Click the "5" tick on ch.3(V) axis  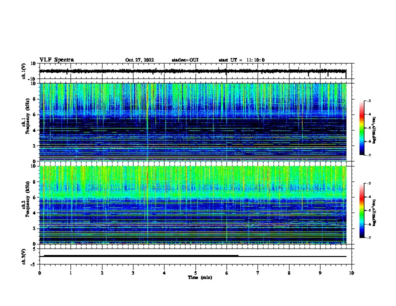pos(34,249)
